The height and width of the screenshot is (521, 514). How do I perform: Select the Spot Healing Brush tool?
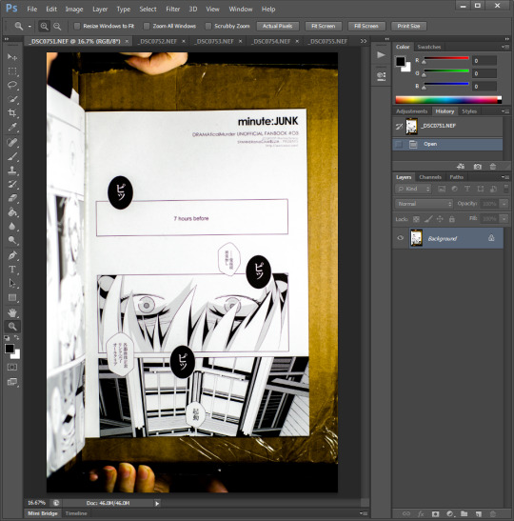click(12, 142)
